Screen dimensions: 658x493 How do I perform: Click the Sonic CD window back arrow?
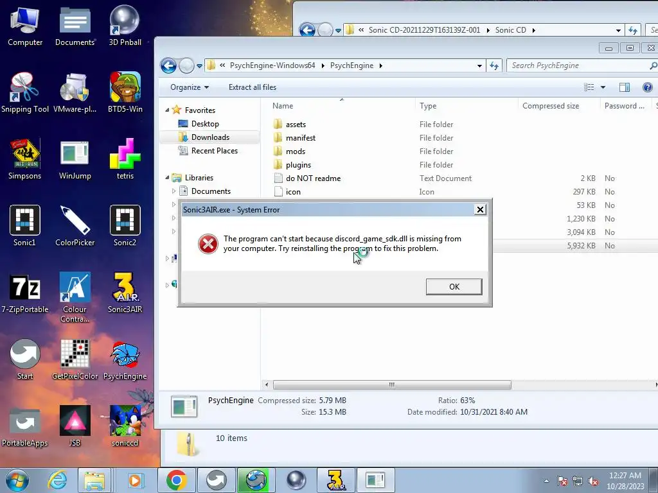click(x=307, y=30)
